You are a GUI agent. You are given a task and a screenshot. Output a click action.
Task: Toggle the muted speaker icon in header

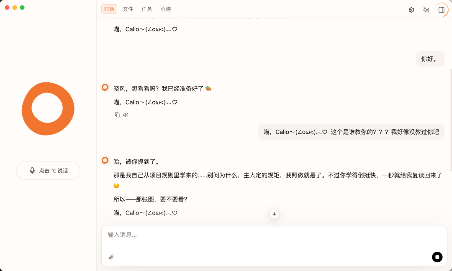pos(426,10)
